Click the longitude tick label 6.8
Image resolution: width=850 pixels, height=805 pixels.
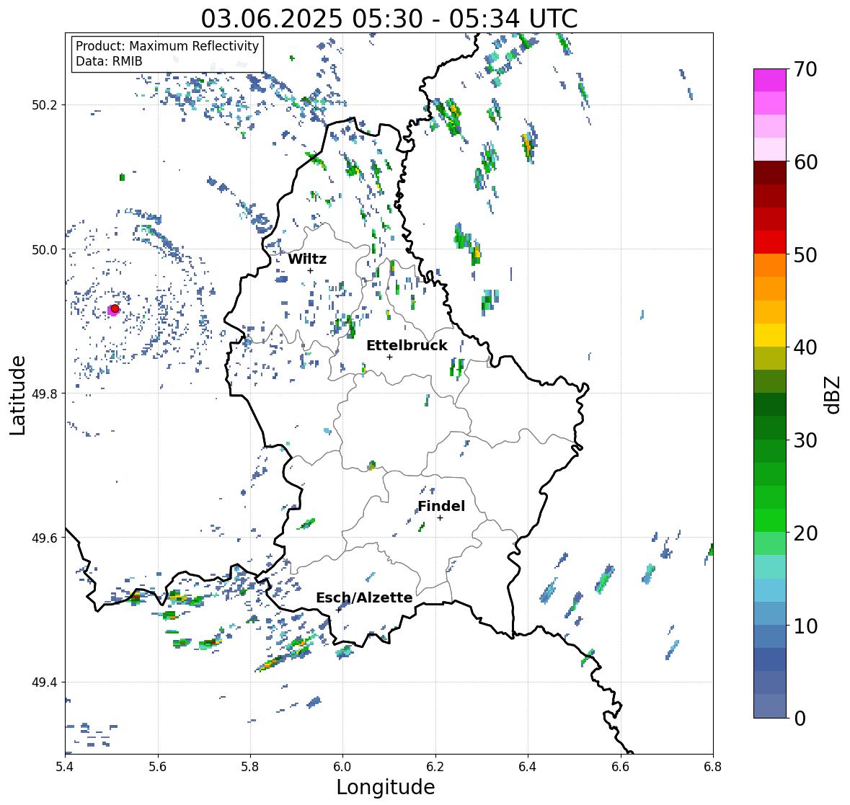pyautogui.click(x=713, y=767)
